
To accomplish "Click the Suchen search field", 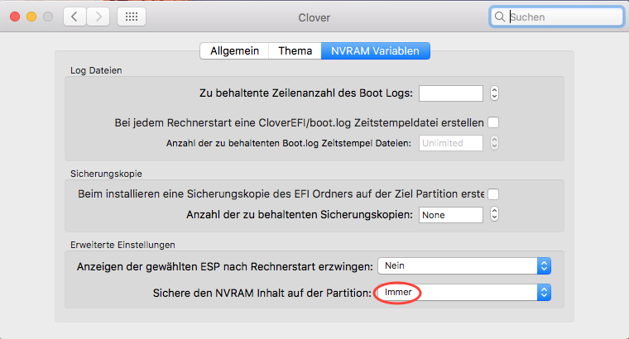I will click(563, 17).
